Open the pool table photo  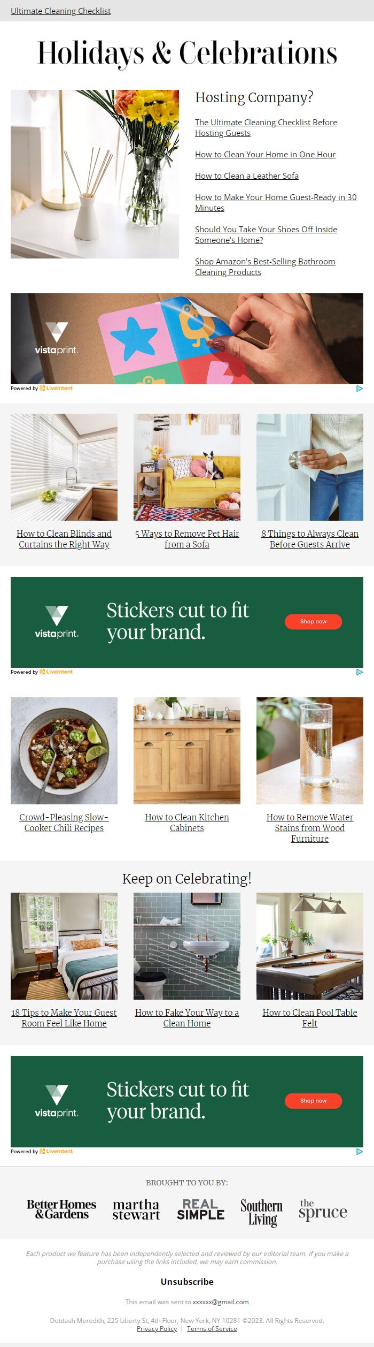[310, 946]
